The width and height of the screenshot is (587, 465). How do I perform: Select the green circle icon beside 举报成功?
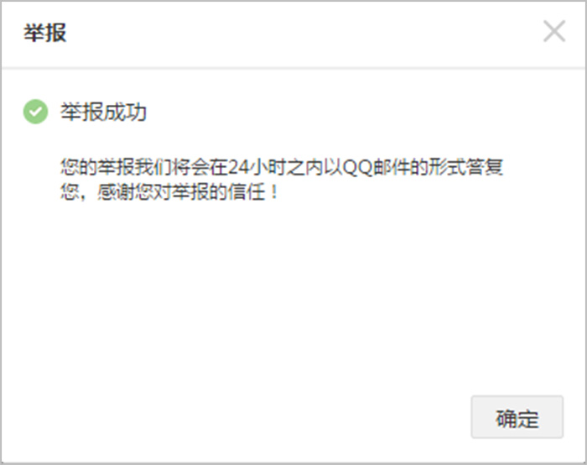35,112
